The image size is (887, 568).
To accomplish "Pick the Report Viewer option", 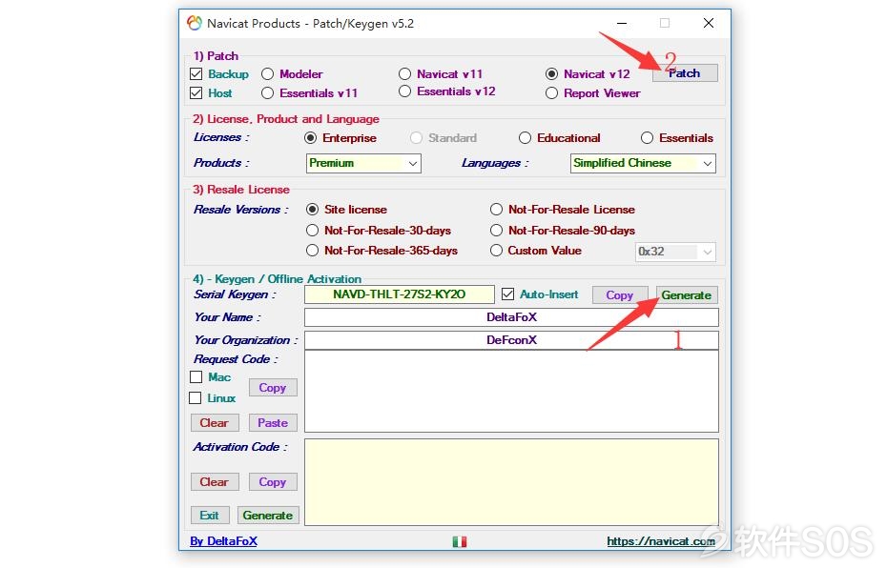I will coord(551,93).
